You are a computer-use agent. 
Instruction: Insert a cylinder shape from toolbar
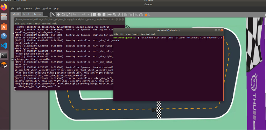tap(104, 15)
